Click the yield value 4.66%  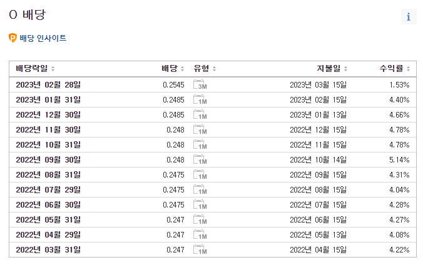point(399,115)
